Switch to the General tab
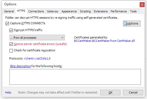 [x=9, y=11]
